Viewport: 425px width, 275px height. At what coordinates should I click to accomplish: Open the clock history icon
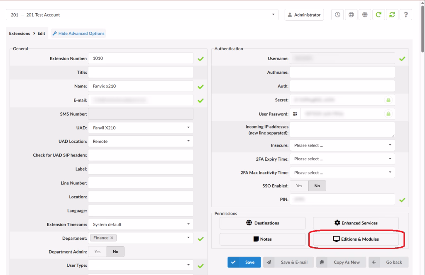tap(337, 14)
